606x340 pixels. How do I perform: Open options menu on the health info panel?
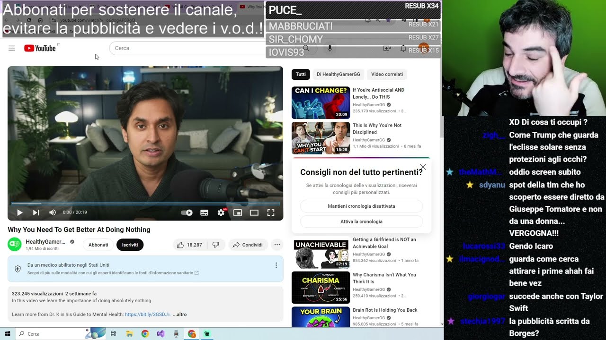(276, 265)
